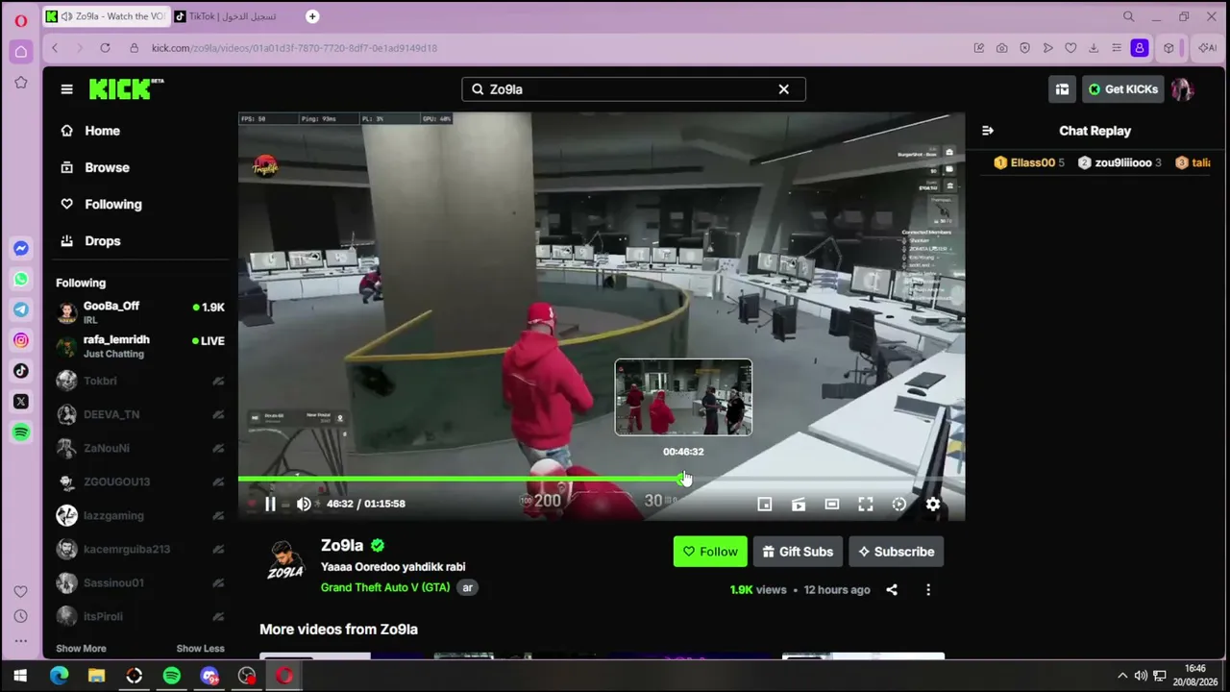1230x692 pixels.
Task: Open the video player settings gear
Action: point(933,504)
